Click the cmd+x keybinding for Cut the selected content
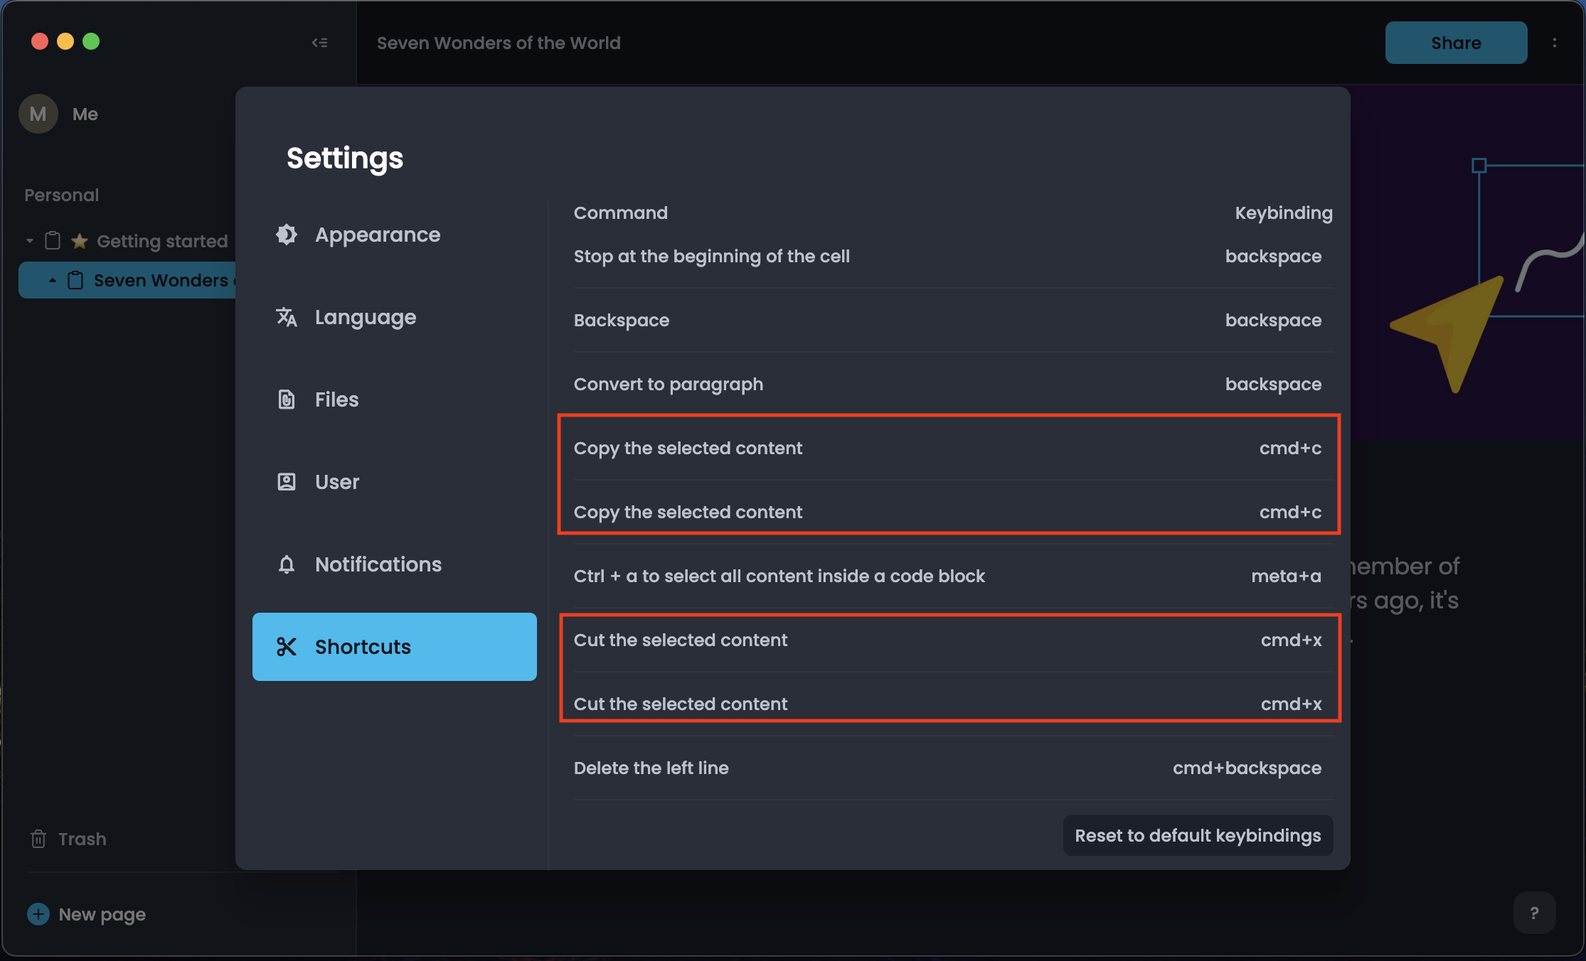This screenshot has height=961, width=1586. [x=1290, y=640]
